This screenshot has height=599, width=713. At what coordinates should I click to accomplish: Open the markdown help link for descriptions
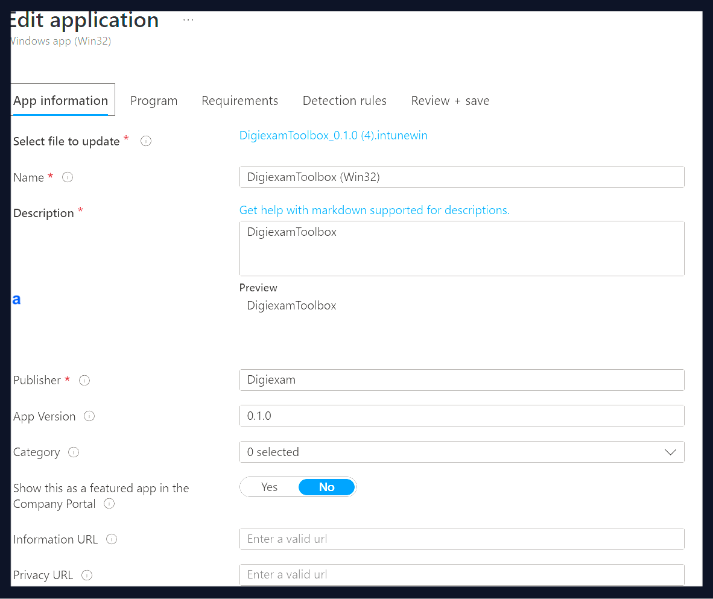tap(375, 209)
